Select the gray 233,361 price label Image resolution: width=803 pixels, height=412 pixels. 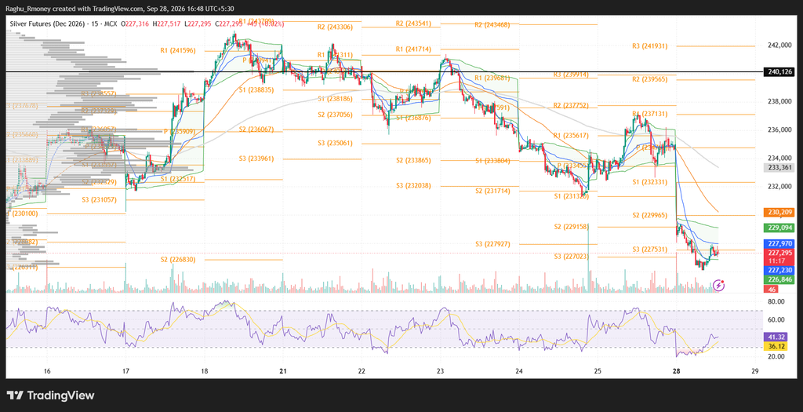779,168
